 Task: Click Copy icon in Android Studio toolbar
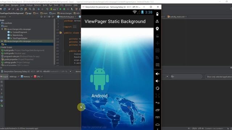(x=21, y=9)
